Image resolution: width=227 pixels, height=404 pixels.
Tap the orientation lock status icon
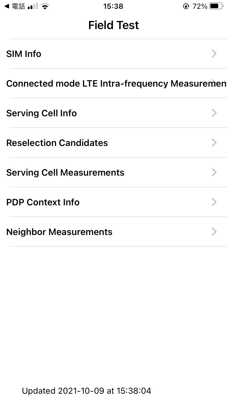click(x=186, y=6)
